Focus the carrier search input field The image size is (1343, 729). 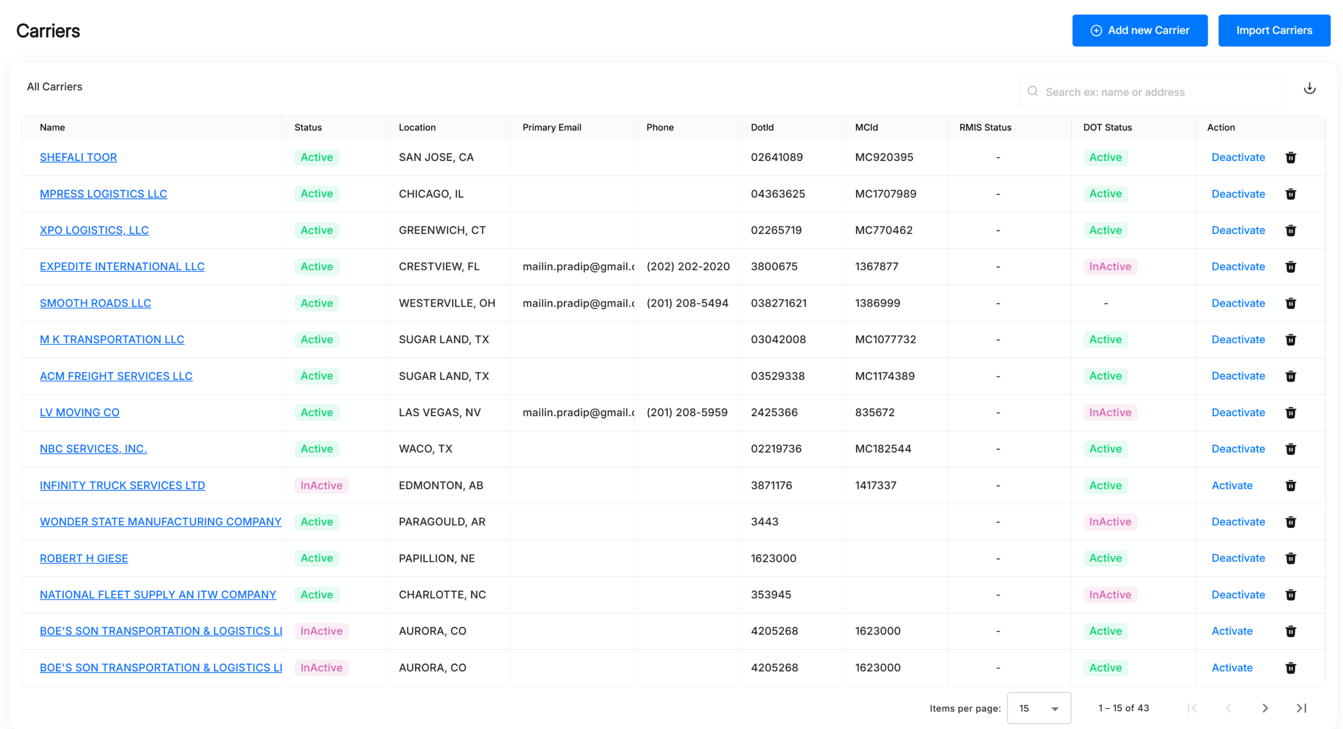[x=1150, y=92]
